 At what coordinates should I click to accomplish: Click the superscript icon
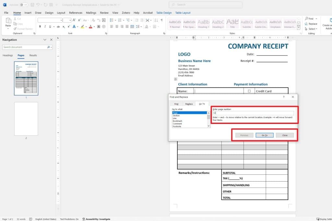point(69,27)
